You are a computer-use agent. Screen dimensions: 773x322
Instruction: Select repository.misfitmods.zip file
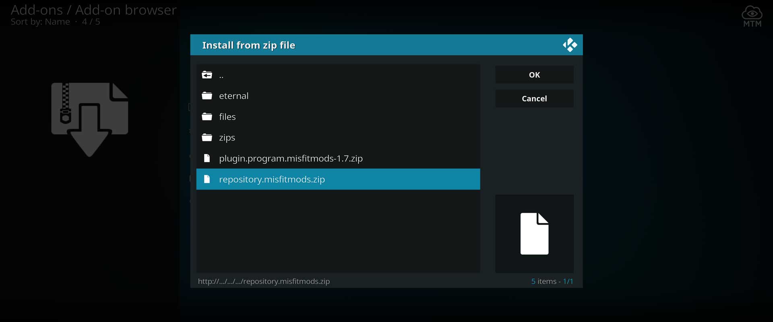(338, 179)
